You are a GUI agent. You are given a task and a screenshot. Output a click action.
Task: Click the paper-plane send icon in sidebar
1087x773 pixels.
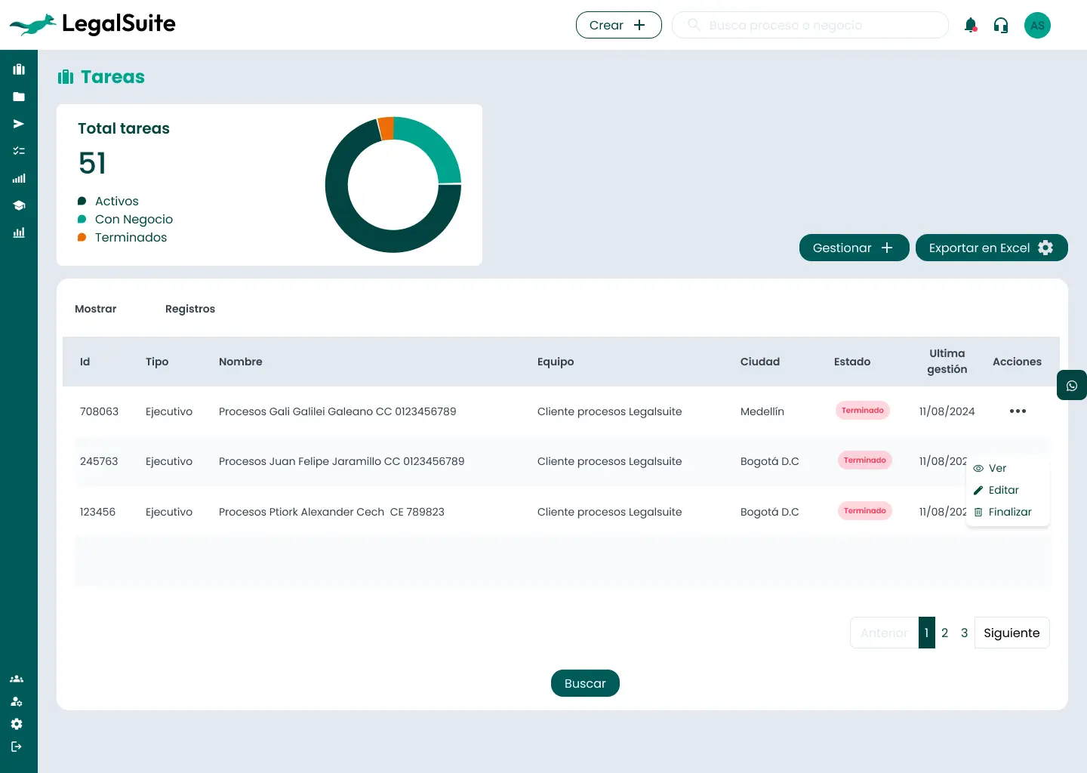(19, 124)
